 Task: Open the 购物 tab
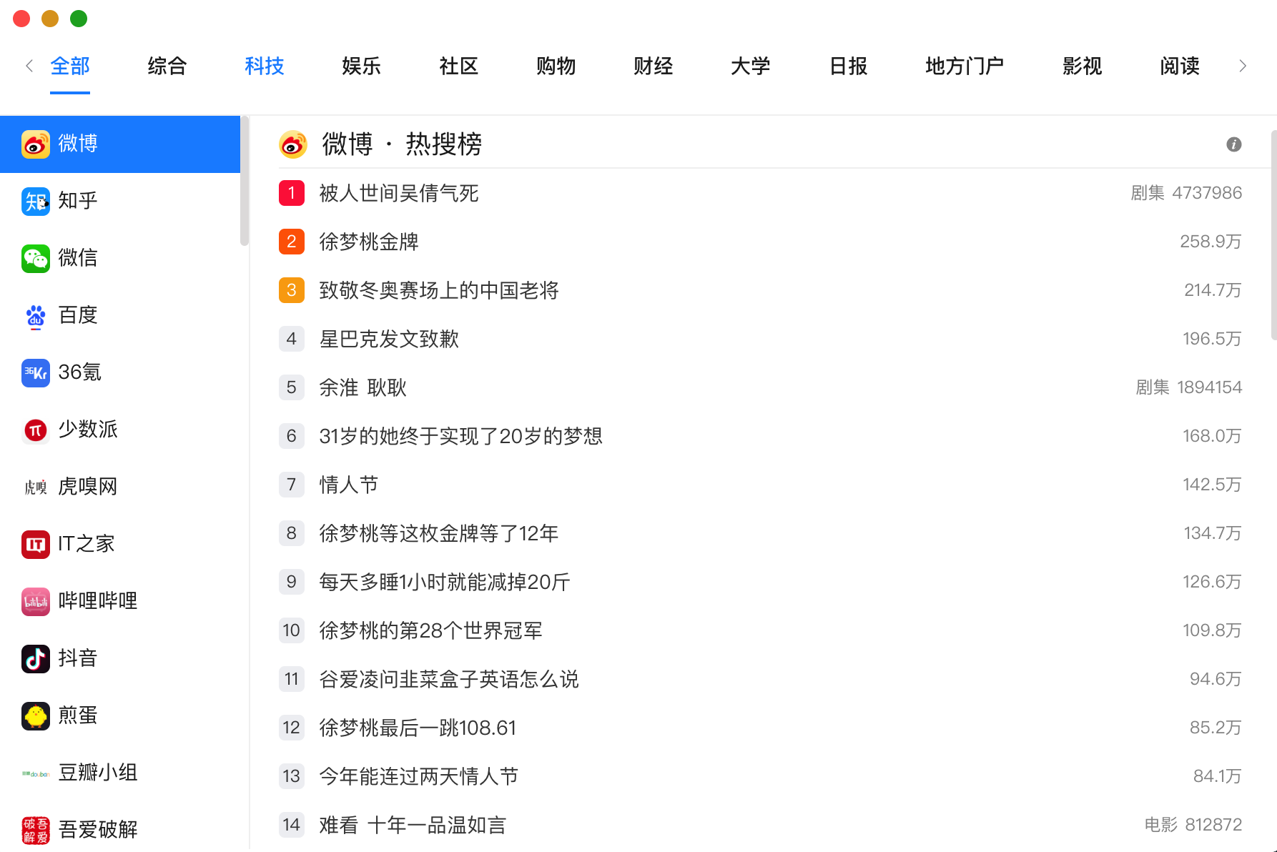tap(556, 66)
